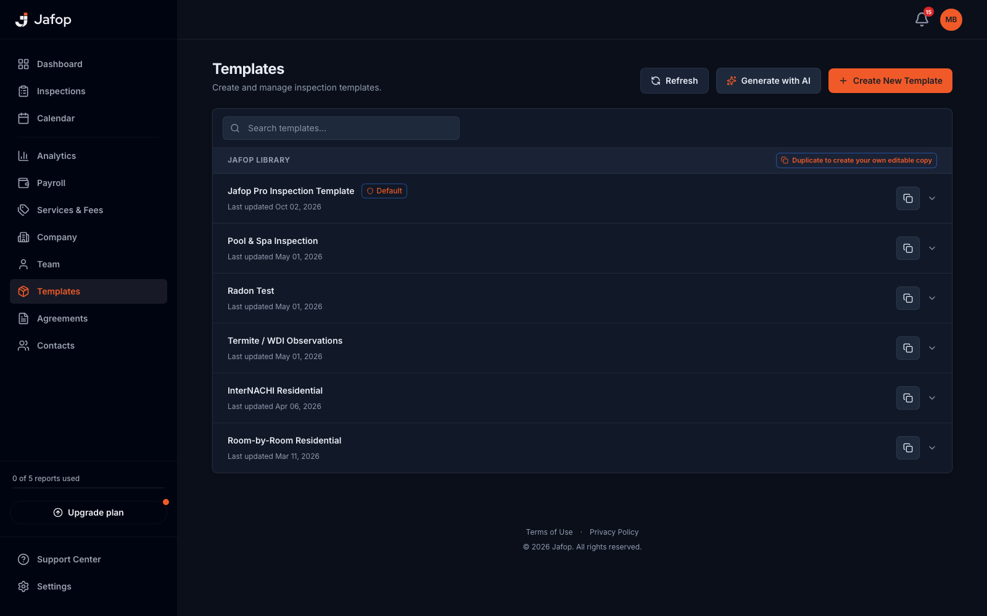Click the Default badge
This screenshot has height=616, width=987.
pos(384,191)
